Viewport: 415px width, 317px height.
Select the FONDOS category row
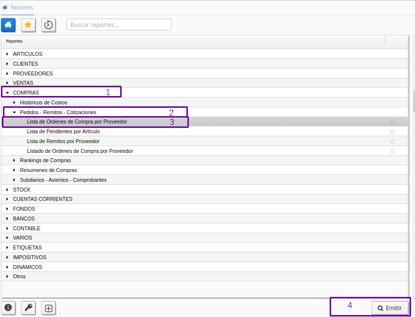(205, 209)
